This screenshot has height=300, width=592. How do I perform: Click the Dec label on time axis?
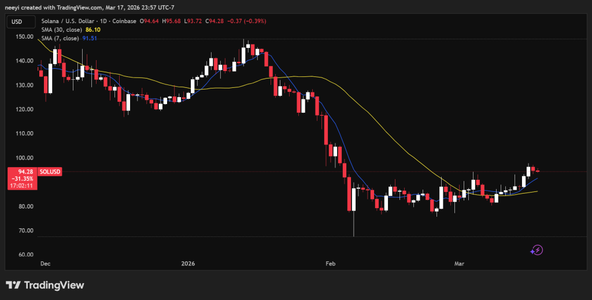click(x=45, y=264)
